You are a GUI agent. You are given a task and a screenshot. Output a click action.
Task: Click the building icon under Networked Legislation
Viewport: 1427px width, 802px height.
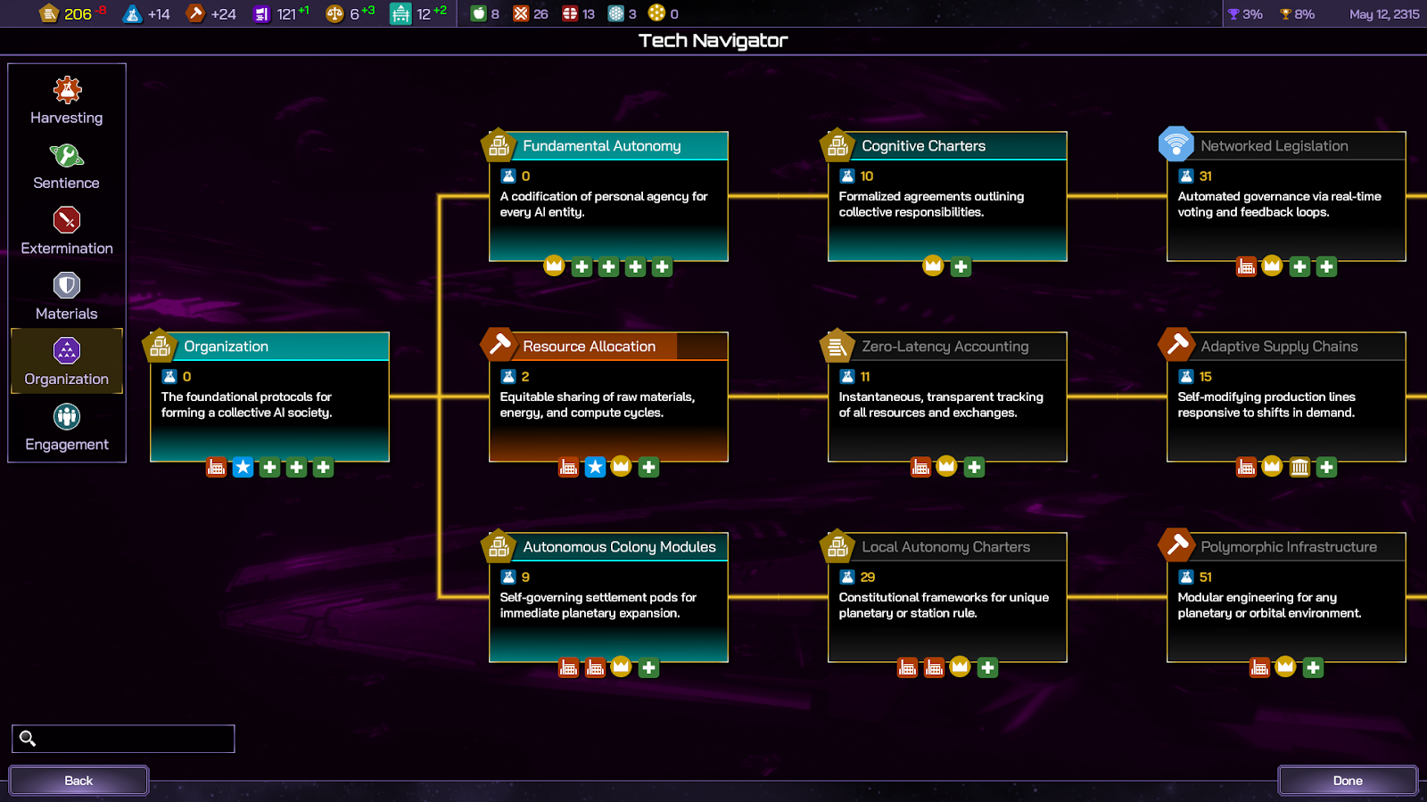point(1246,266)
